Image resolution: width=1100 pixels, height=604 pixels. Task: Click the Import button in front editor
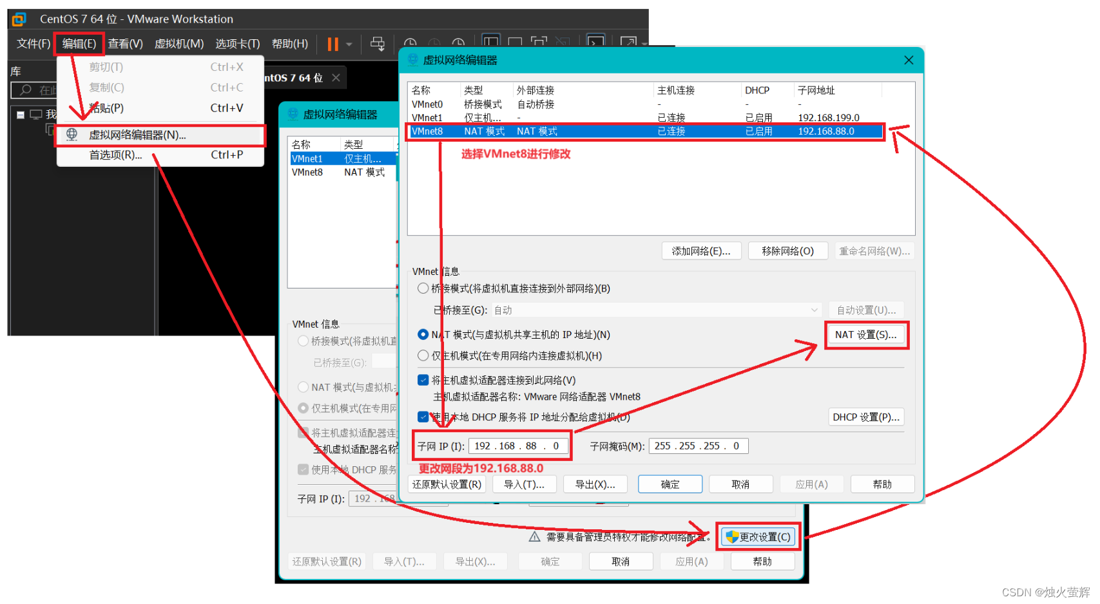(x=524, y=484)
